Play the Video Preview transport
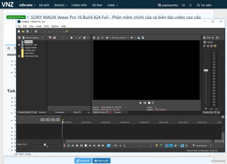Viewport: 227px width, 164px height. [140, 103]
